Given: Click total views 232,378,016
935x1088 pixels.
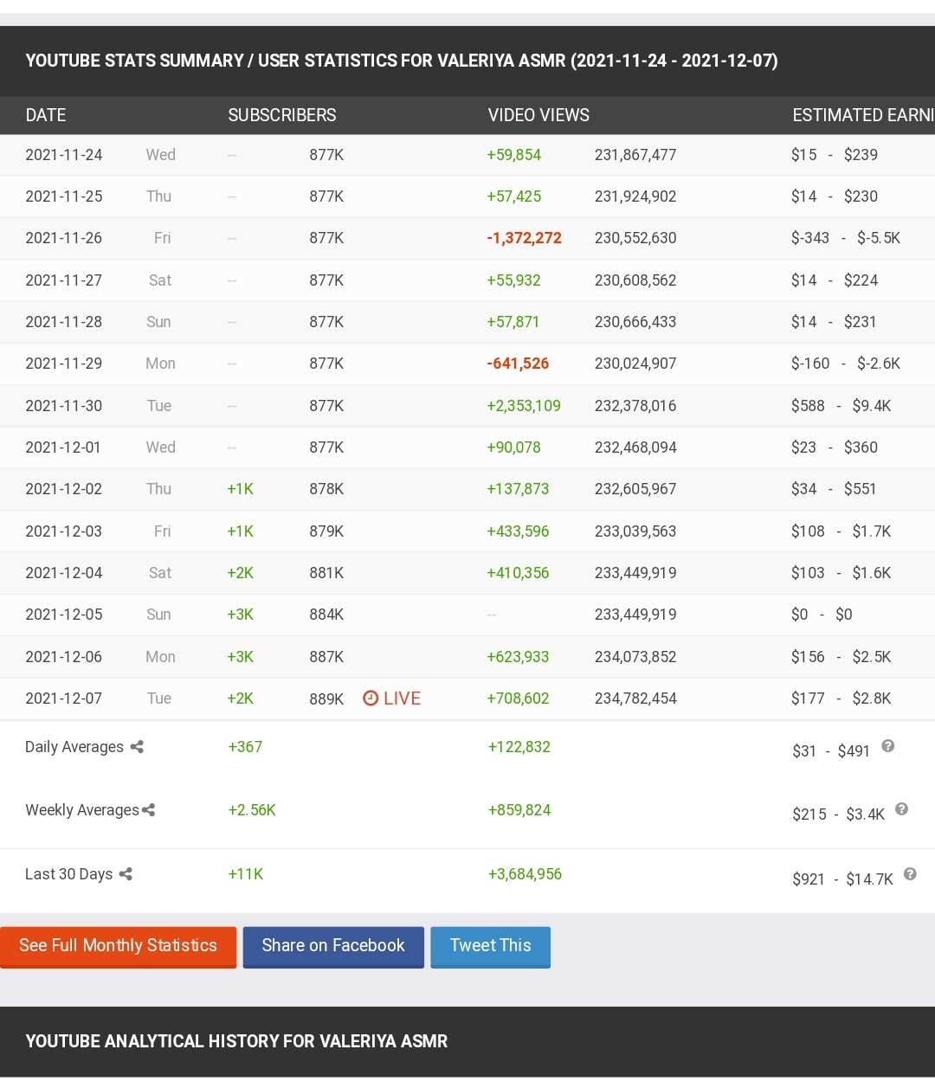Looking at the screenshot, I should (x=635, y=406).
